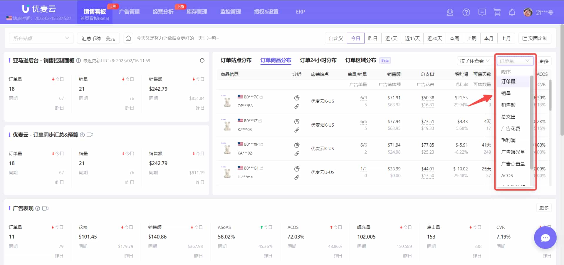Viewport: 564px width, 265px height.
Task: Switch to 订单区域分布 tab
Action: [361, 60]
